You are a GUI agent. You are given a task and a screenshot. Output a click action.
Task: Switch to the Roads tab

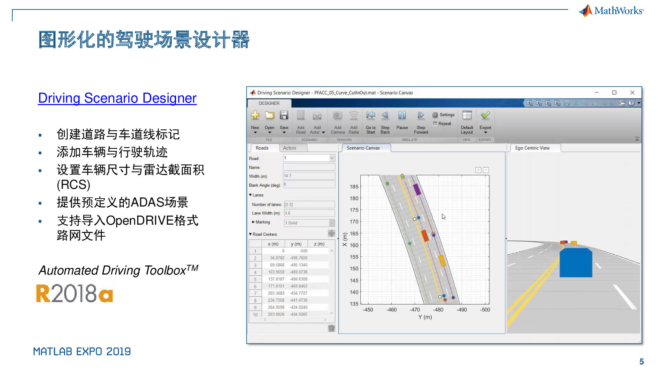[x=262, y=148]
